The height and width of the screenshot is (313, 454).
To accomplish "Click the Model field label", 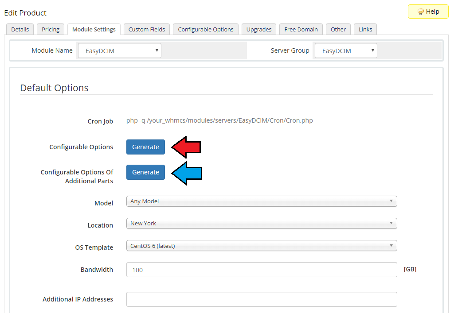I will 104,203.
